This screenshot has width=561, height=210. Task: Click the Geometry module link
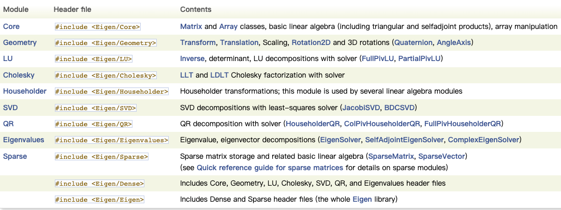[x=19, y=42]
